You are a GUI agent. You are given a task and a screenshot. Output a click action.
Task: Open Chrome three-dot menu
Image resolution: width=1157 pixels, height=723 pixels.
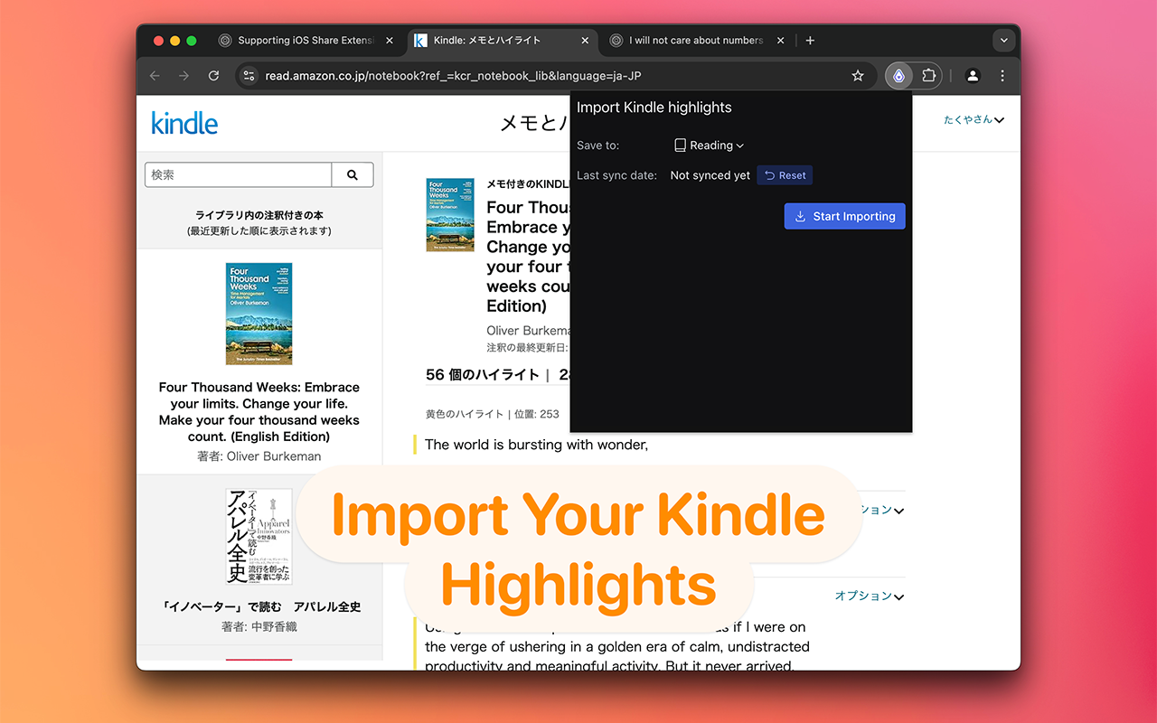click(1002, 76)
